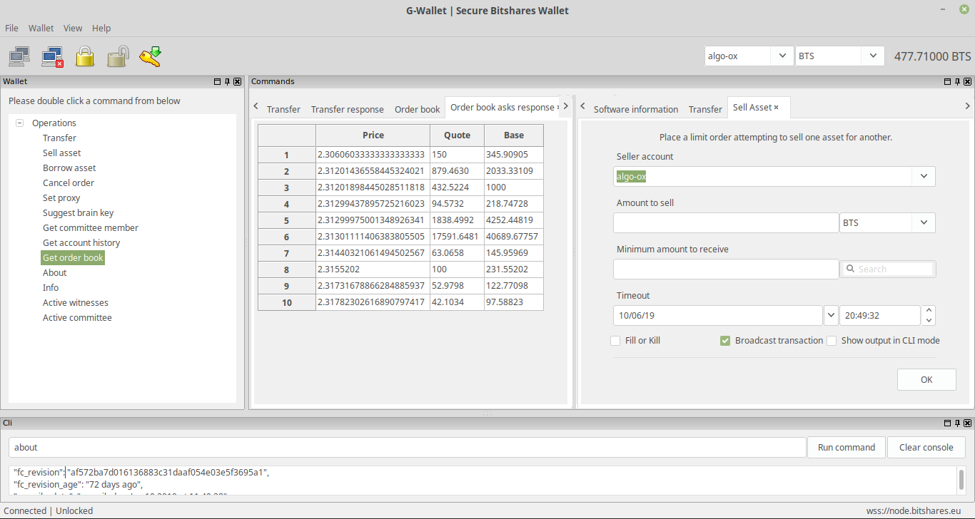Viewport: 975px width, 519px height.
Task: Select Transfer tab in the left Commands pane
Action: pyautogui.click(x=283, y=109)
